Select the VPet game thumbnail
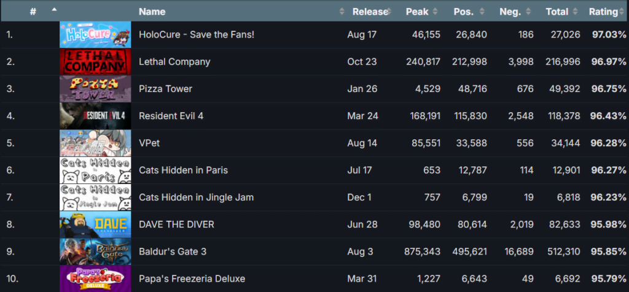The width and height of the screenshot is (629, 292). (95, 143)
